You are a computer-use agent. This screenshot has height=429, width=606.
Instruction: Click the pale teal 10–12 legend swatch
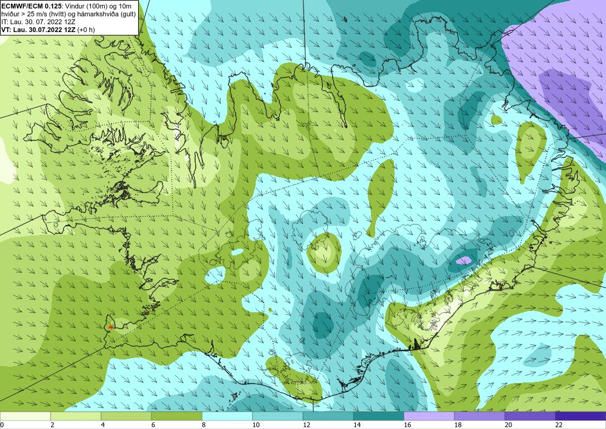click(278, 416)
